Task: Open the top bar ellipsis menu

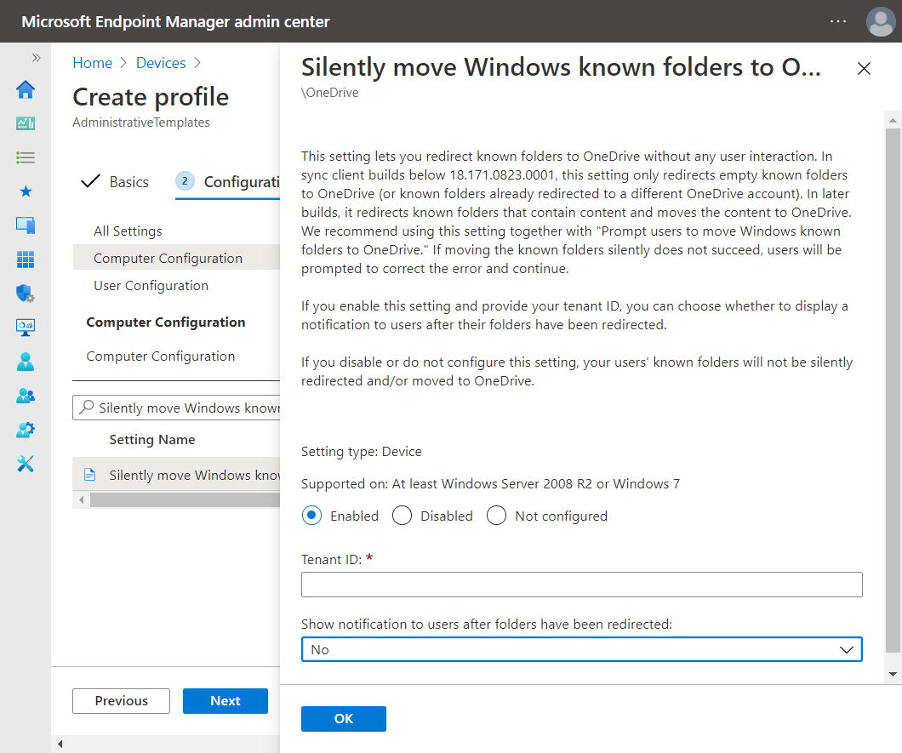Action: pos(838,21)
